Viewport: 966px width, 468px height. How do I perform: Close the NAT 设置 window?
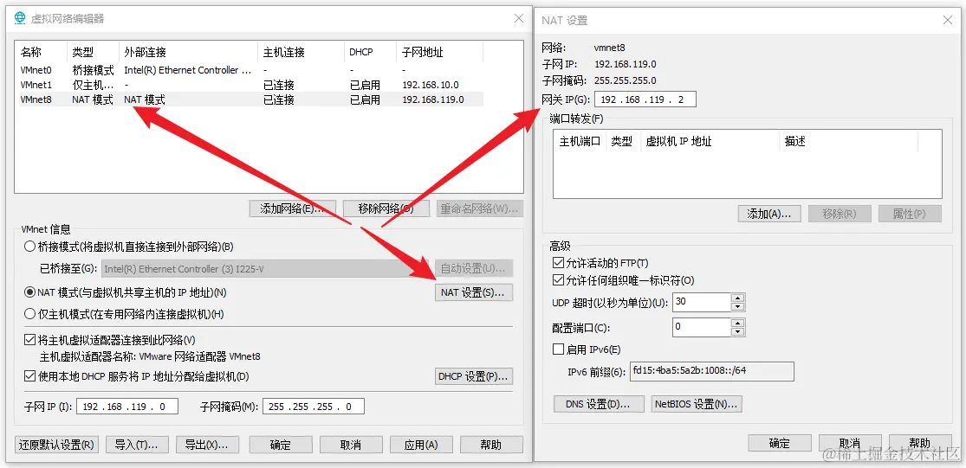point(948,20)
